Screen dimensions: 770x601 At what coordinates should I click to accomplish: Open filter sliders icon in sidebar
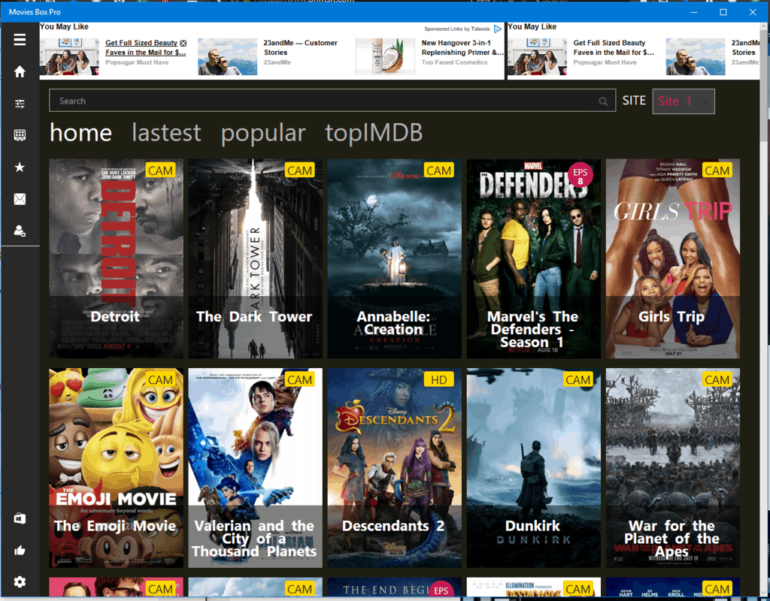pyautogui.click(x=20, y=104)
